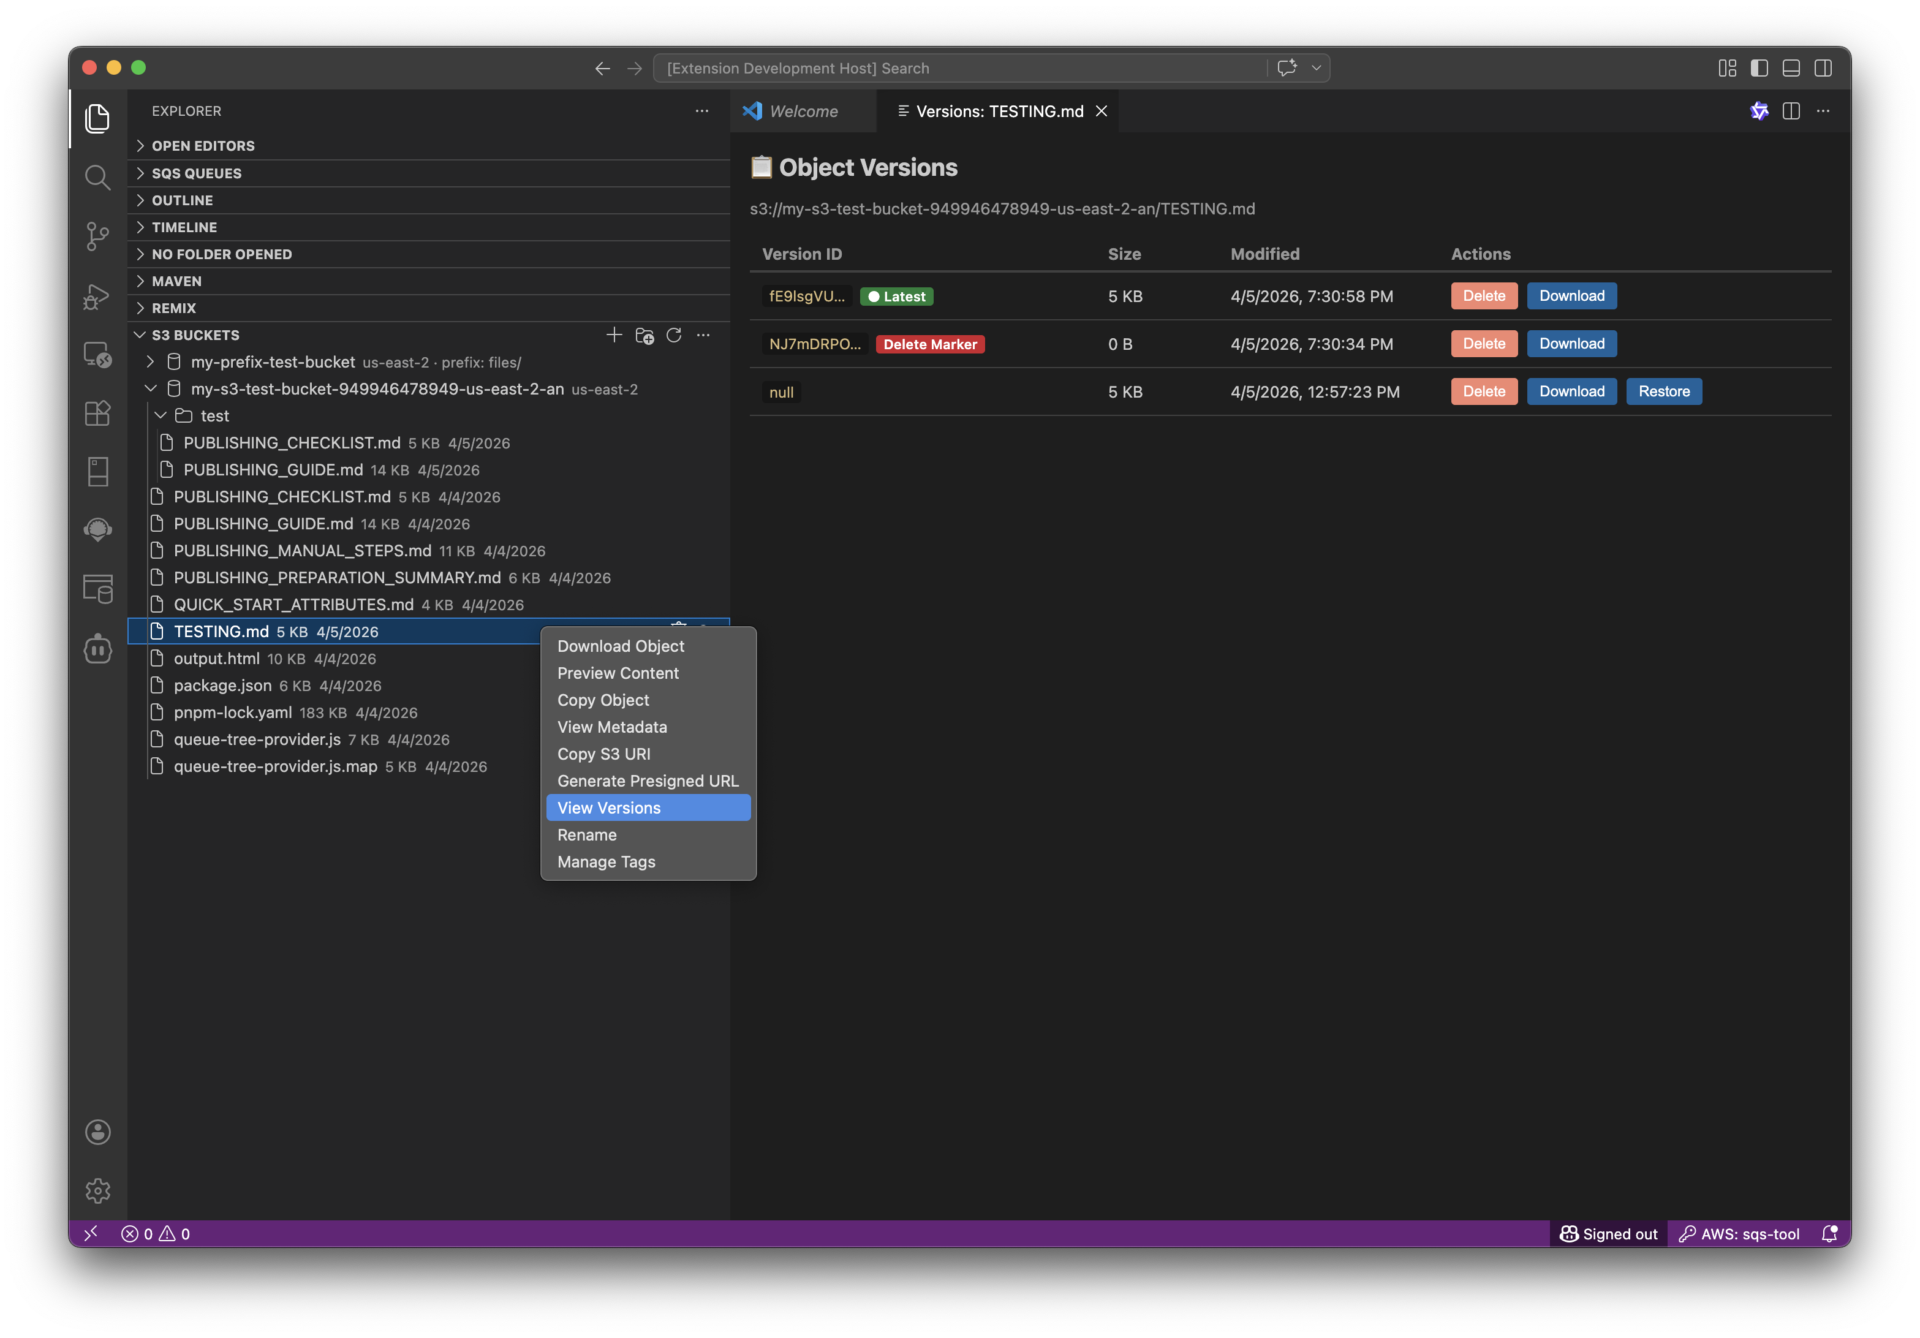1920x1338 pixels.
Task: Click errors and warnings count in status bar
Action: click(156, 1233)
